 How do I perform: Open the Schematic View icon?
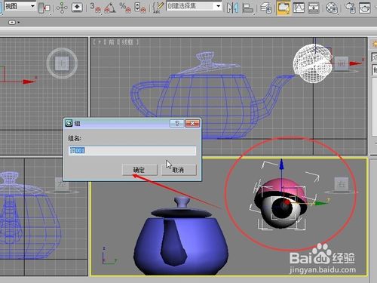click(x=314, y=8)
